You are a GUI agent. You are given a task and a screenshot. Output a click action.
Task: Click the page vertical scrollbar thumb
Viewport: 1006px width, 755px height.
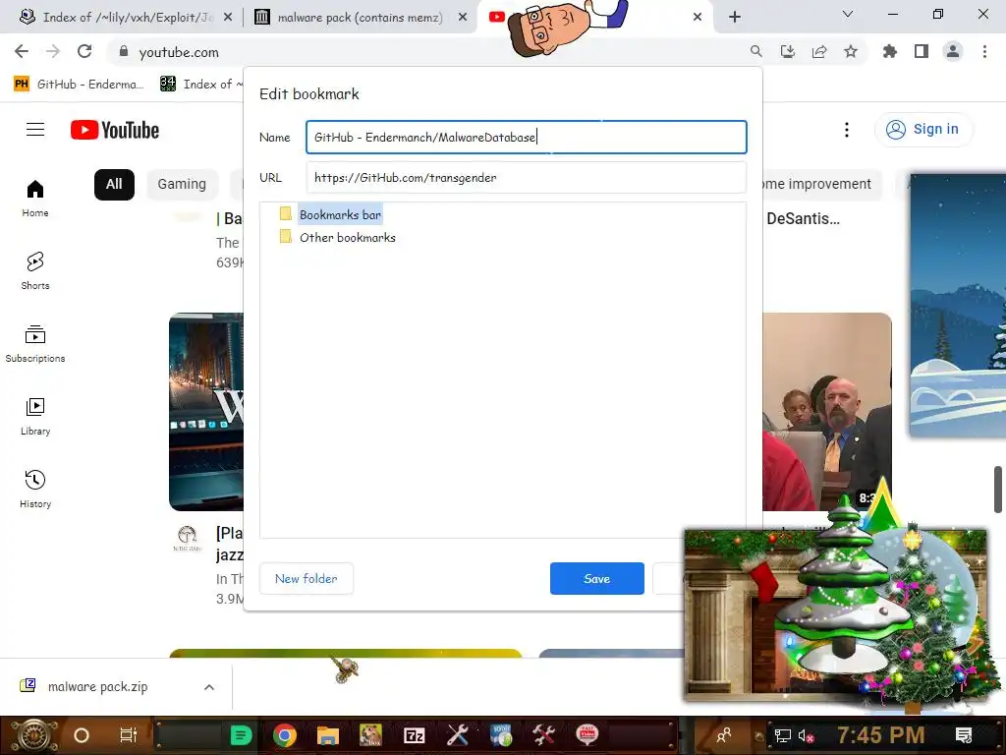click(x=998, y=490)
